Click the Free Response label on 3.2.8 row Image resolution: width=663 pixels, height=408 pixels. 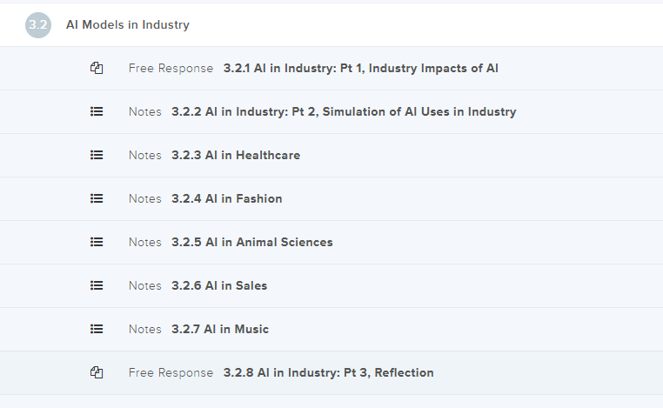pos(171,372)
